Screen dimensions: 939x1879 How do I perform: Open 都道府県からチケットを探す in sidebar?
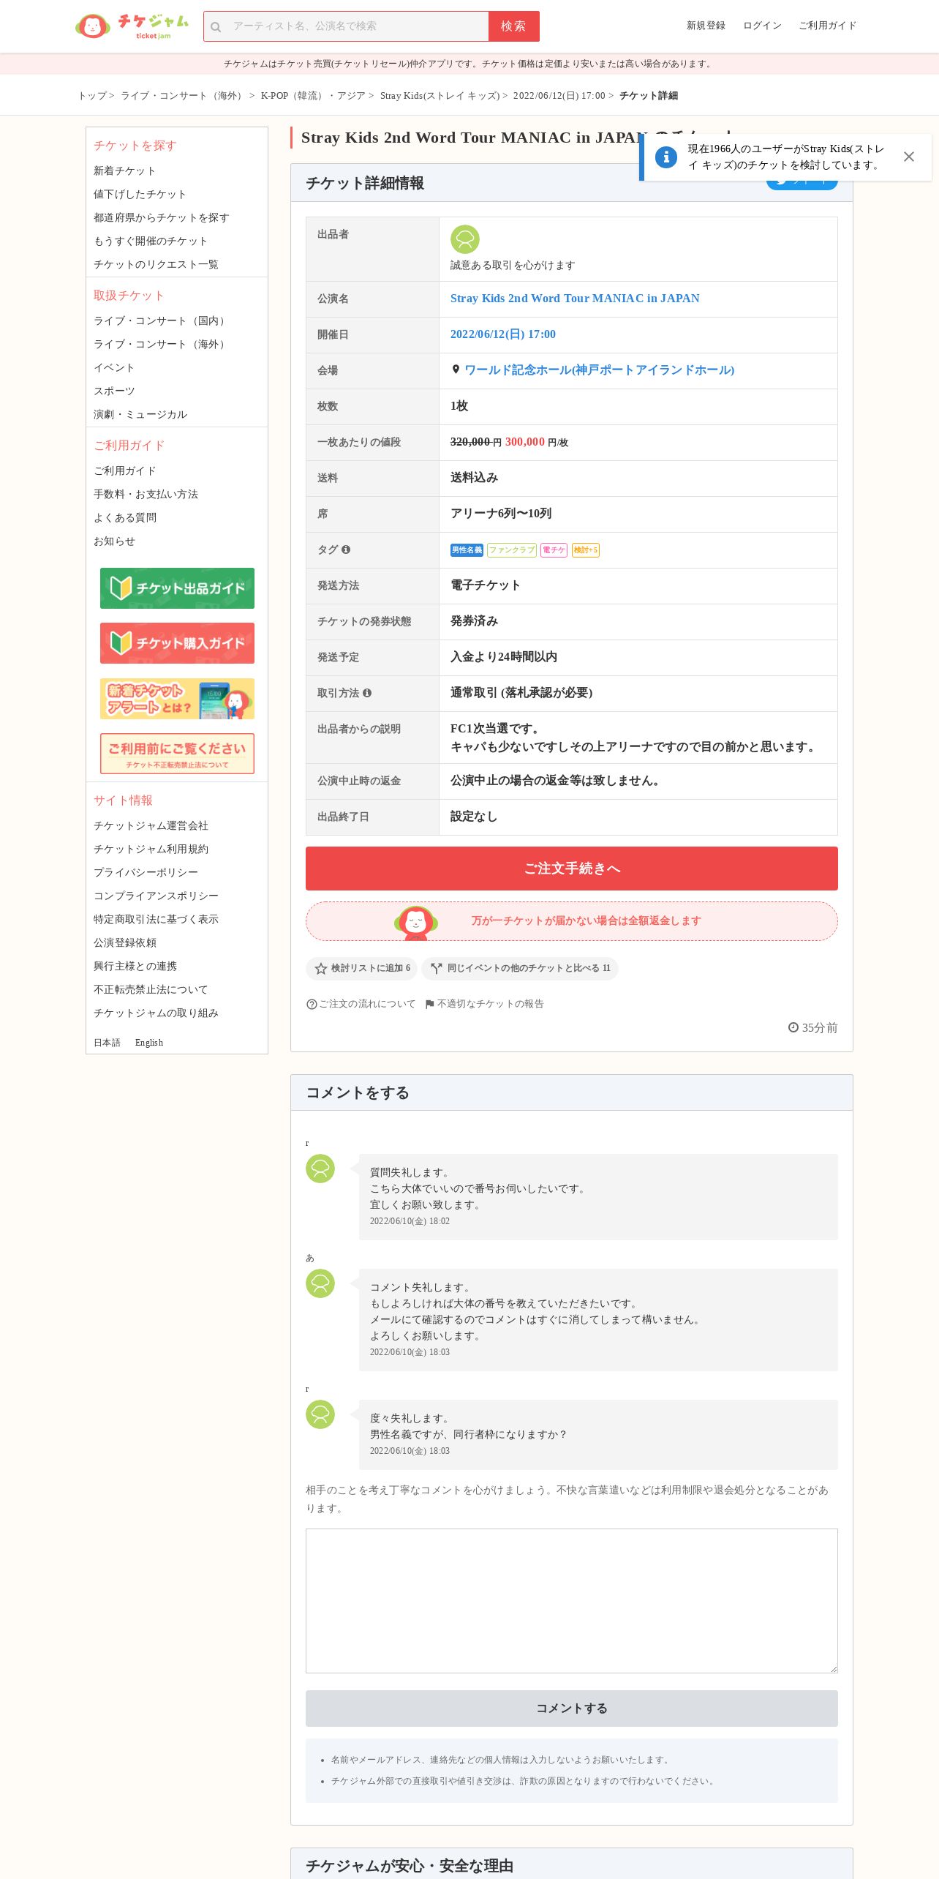[161, 218]
